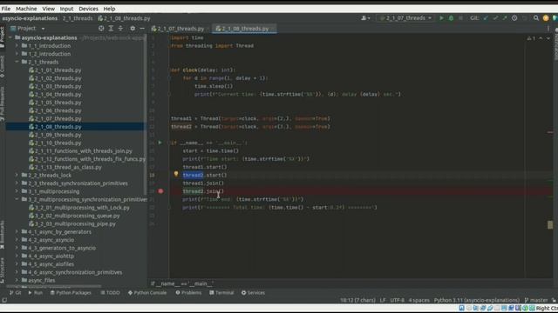Switch to 2_1_07_threads.py editor tab
Image resolution: width=558 pixels, height=313 pixels.
click(180, 29)
